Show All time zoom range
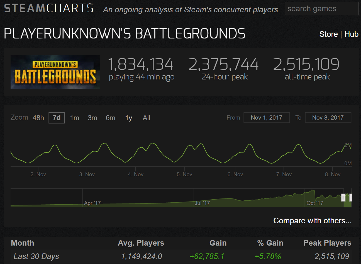Viewport: 361px width, 264px height. 146,118
